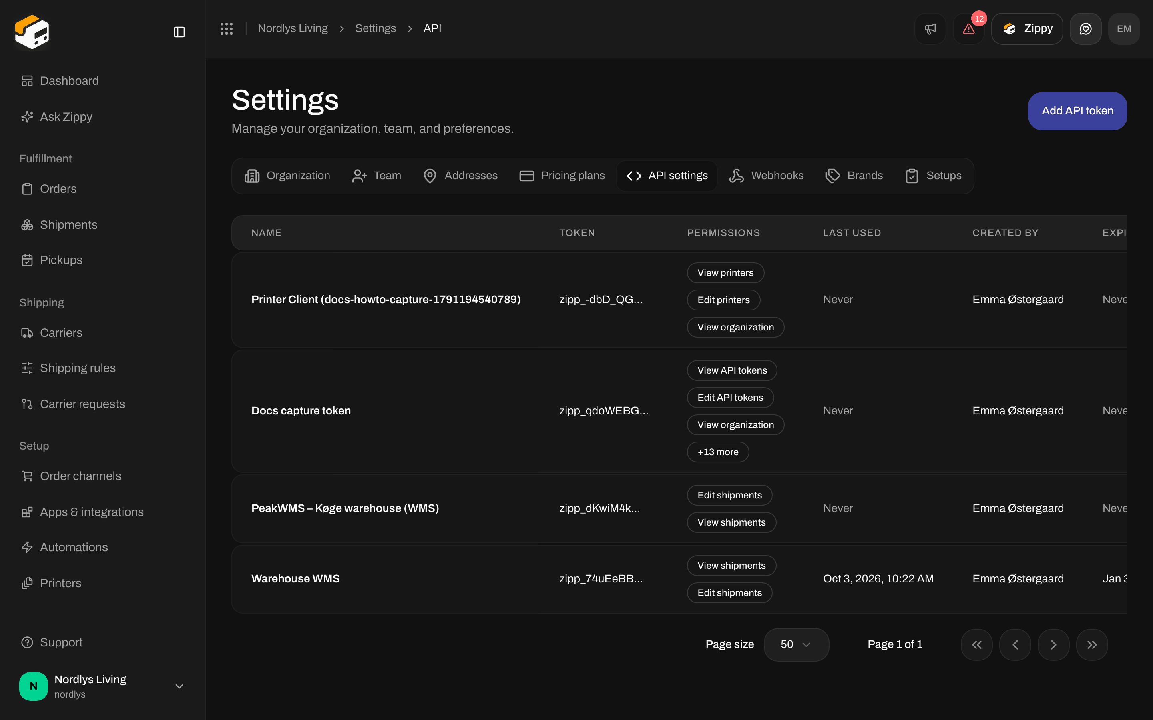Click the Shipments boxes icon
Image resolution: width=1153 pixels, height=720 pixels.
click(27, 225)
